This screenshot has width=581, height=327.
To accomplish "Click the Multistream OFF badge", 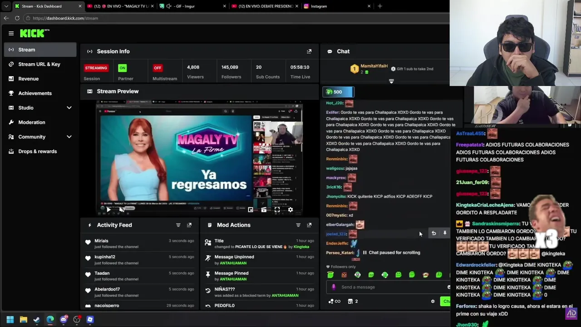I will click(158, 68).
